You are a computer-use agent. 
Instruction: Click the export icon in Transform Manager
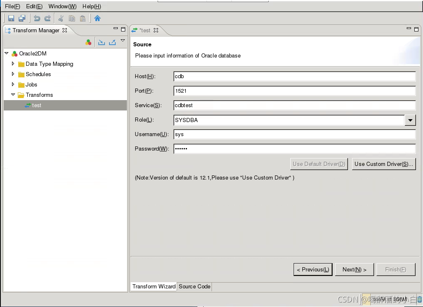point(112,42)
